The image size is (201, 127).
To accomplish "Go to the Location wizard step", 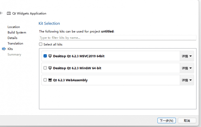I will tap(14, 27).
